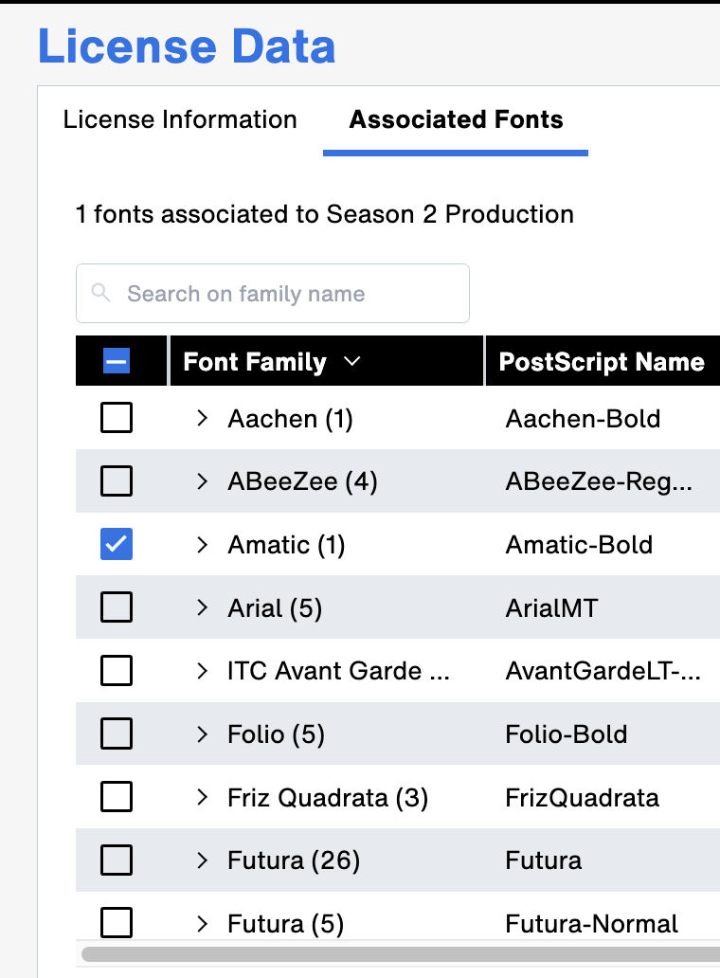Sort by Font Family column arrow
Image resolution: width=720 pixels, height=978 pixels.
(x=352, y=361)
